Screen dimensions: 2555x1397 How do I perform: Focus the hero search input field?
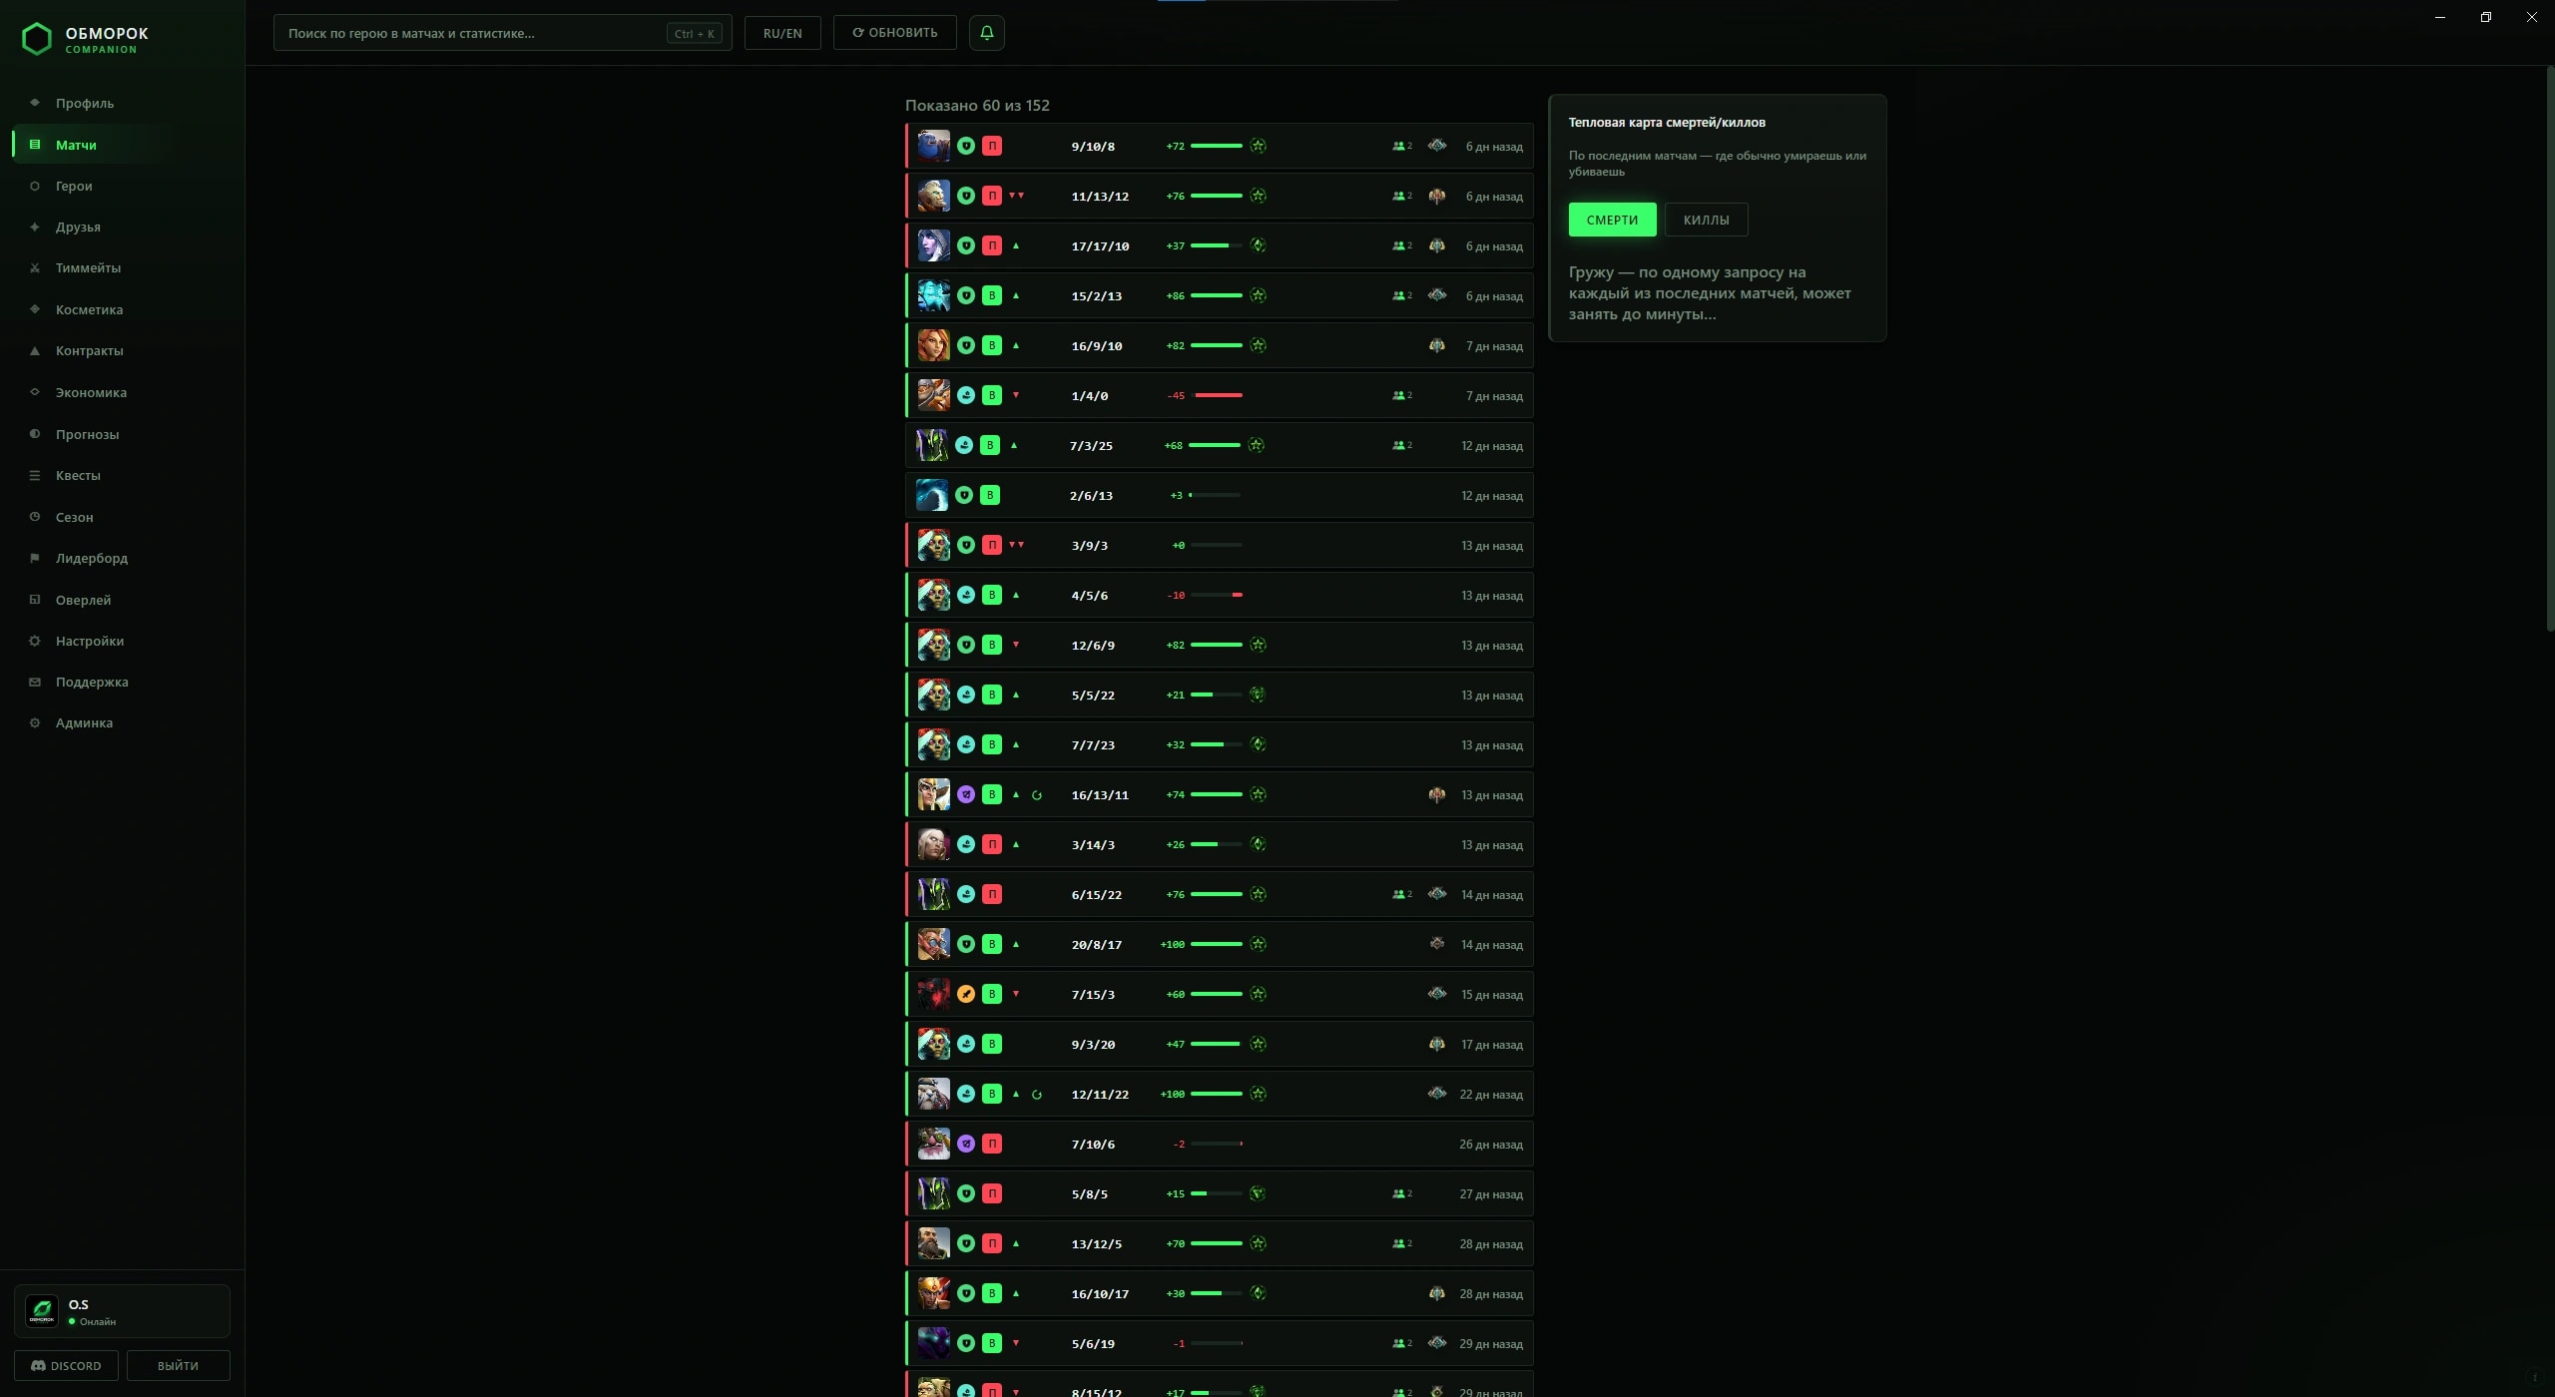point(502,33)
